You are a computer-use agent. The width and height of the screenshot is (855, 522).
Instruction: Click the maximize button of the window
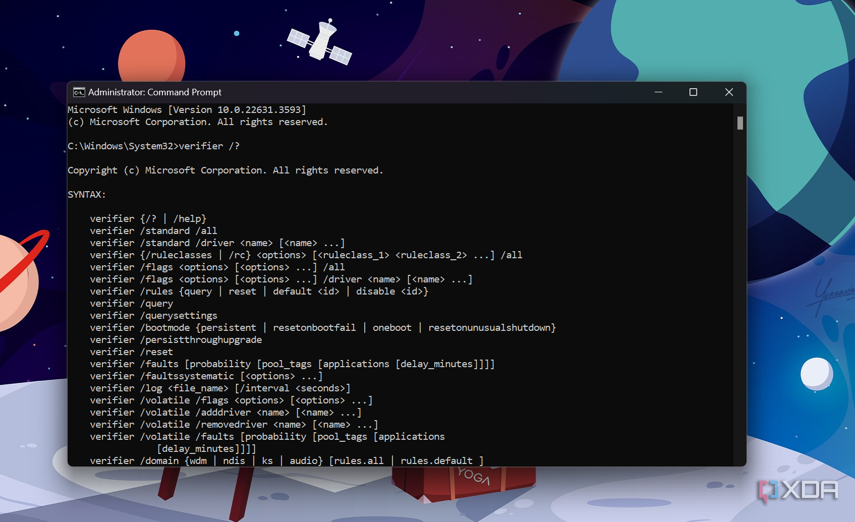693,92
